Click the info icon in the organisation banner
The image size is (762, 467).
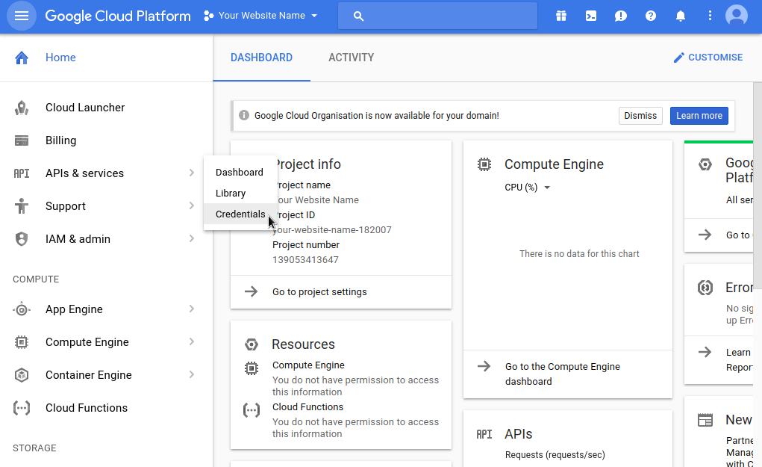[x=244, y=115]
